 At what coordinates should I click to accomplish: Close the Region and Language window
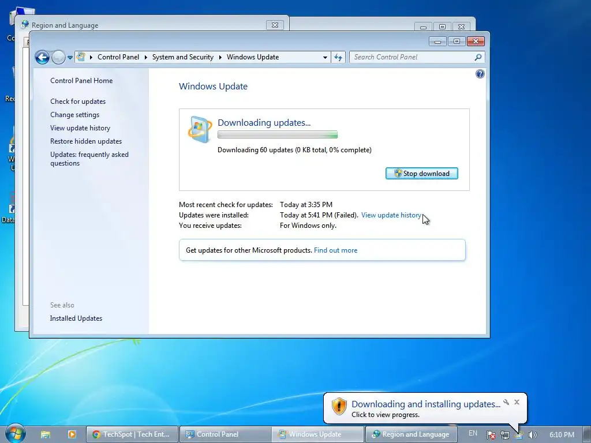click(275, 25)
